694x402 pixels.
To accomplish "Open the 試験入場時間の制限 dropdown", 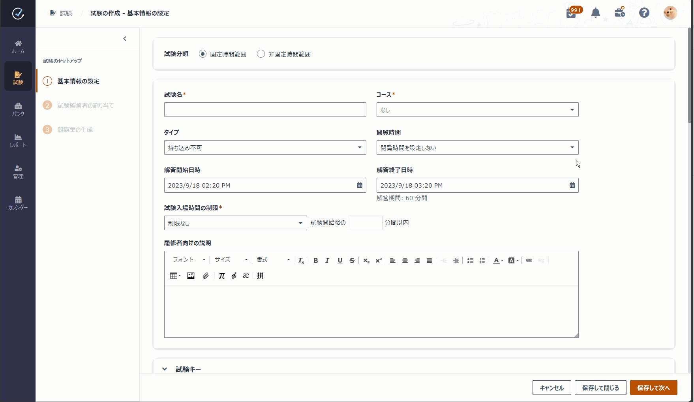I will click(235, 223).
